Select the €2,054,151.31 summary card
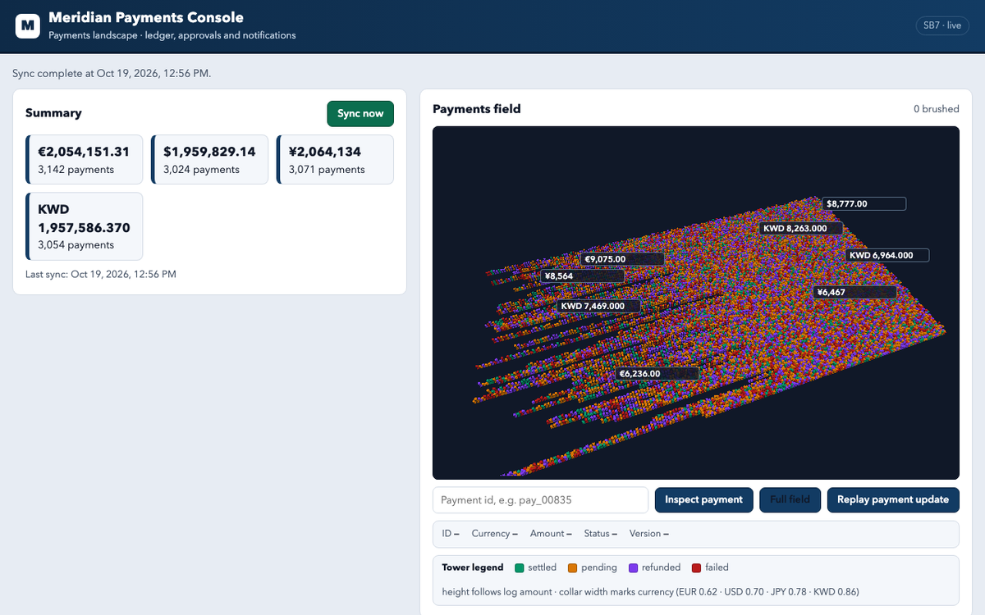This screenshot has width=985, height=615. point(84,159)
